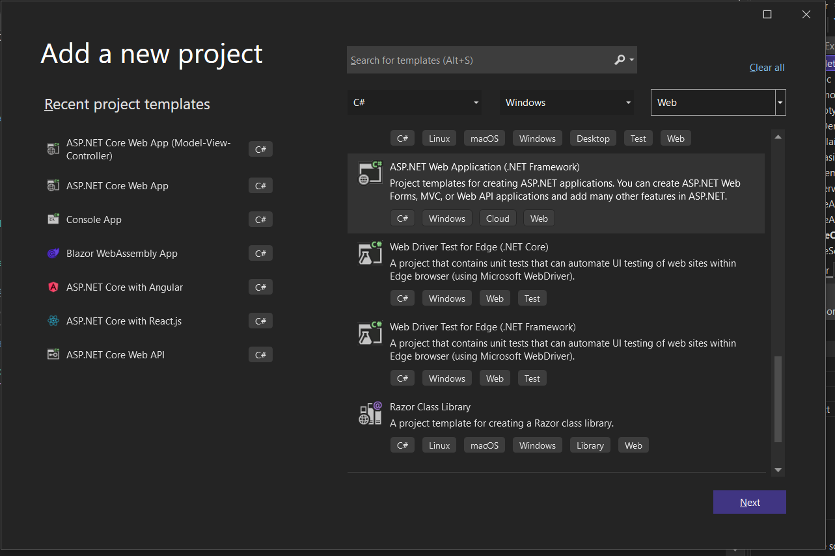Click the Razor Class Library description text
This screenshot has height=556, width=835.
[x=502, y=423]
